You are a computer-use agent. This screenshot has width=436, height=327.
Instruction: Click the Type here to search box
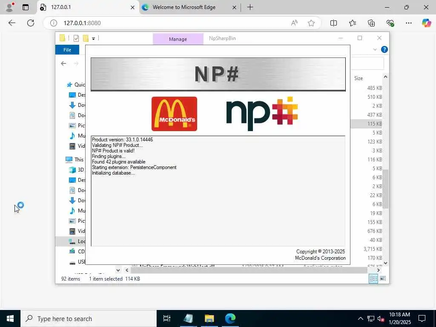click(89, 318)
